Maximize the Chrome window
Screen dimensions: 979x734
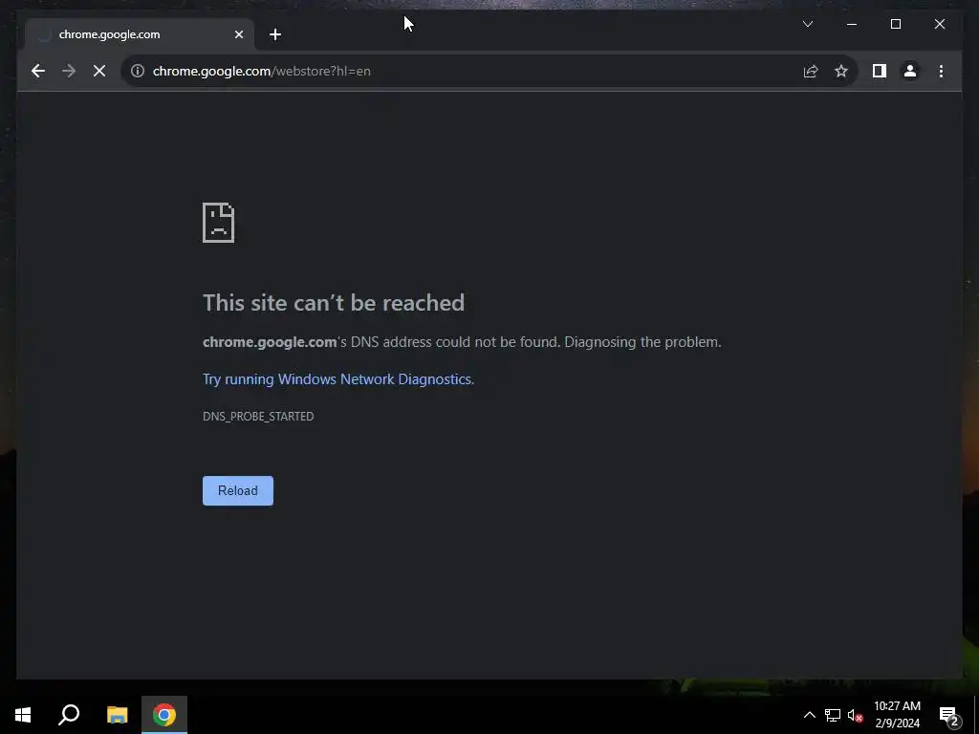click(895, 24)
